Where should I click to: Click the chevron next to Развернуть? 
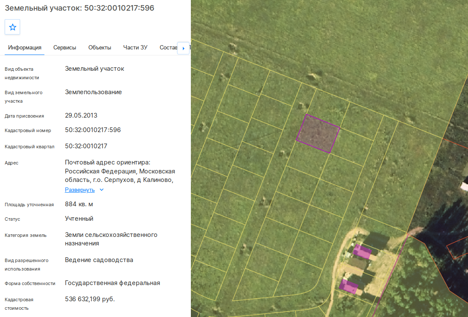(102, 190)
